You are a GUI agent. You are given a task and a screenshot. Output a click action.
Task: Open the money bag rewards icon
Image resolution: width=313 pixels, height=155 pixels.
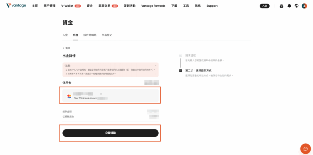click(282, 6)
